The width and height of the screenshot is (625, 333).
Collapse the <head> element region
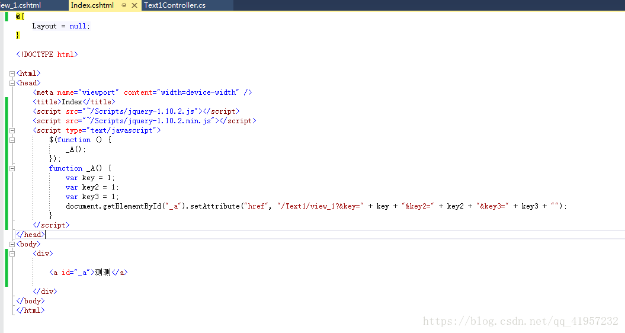pyautogui.click(x=12, y=84)
